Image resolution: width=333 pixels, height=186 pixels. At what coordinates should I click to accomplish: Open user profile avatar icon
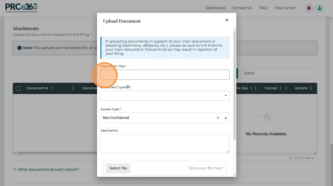click(319, 8)
